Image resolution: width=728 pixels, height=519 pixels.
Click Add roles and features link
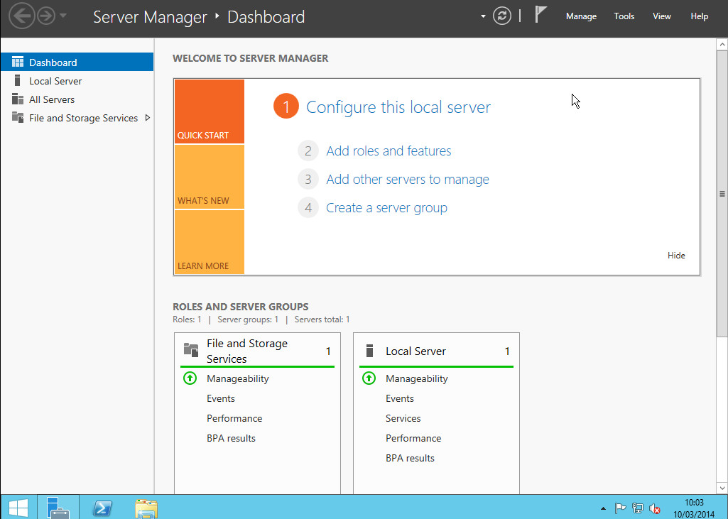tap(389, 151)
